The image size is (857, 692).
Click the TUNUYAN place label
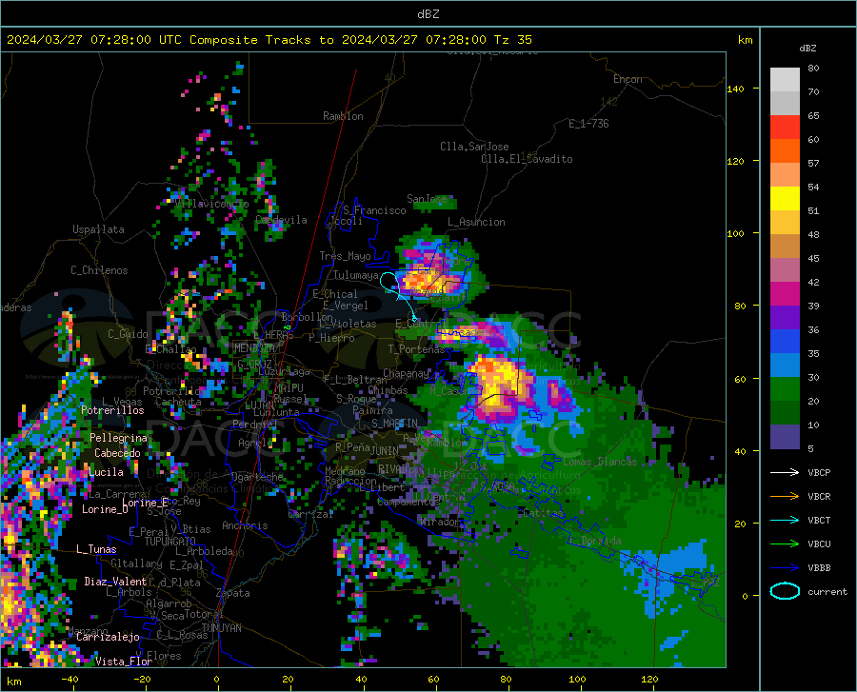pos(221,628)
